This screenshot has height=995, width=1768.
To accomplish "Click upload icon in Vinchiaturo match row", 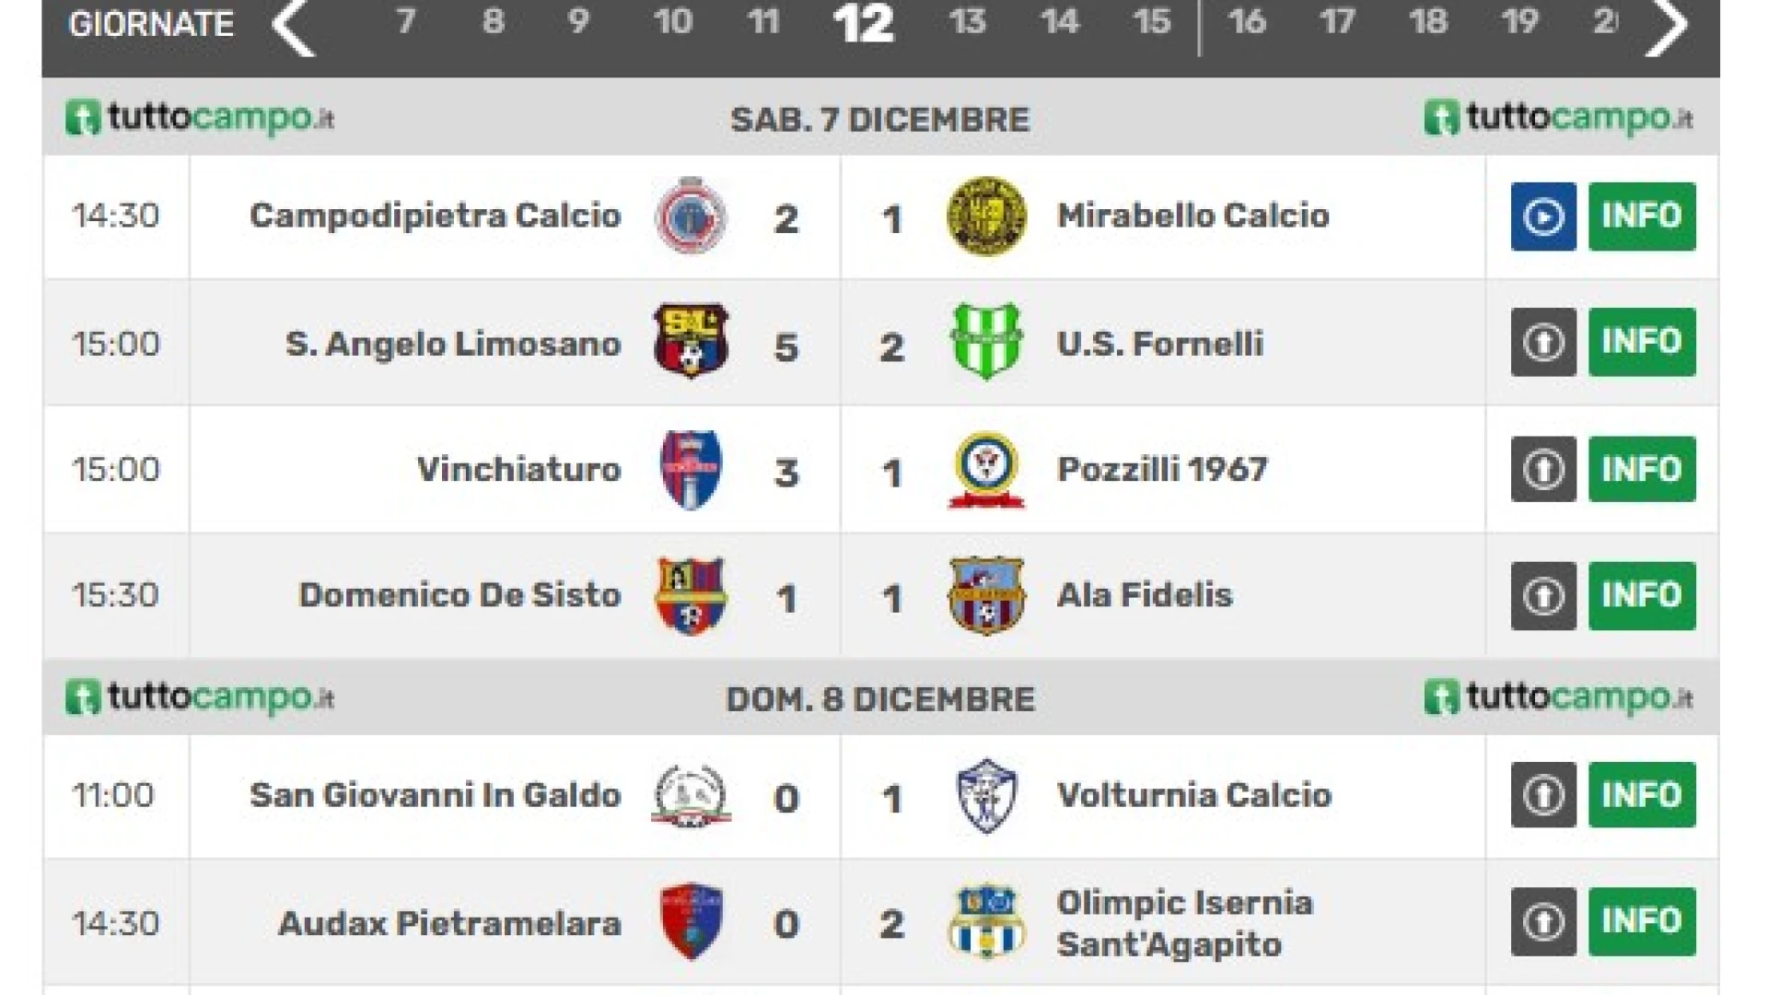I will [1543, 469].
